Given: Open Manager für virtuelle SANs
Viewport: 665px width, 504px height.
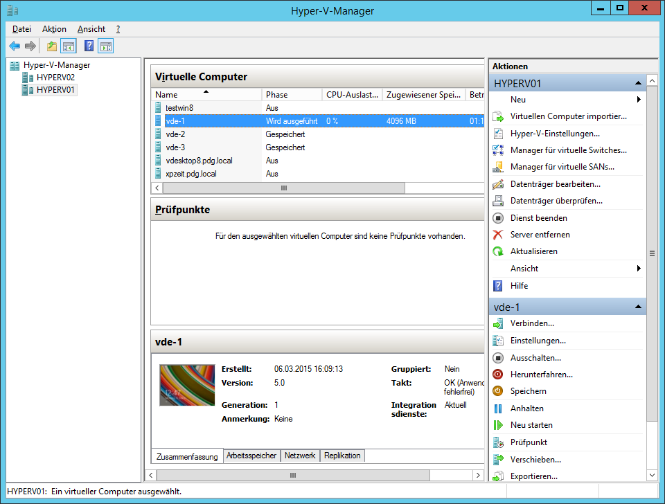Looking at the screenshot, I should [562, 167].
